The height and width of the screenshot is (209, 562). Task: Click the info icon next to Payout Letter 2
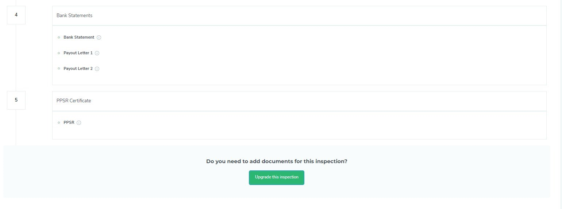97,69
